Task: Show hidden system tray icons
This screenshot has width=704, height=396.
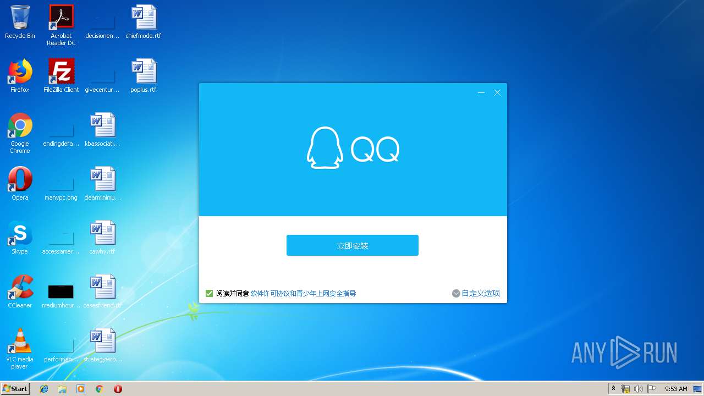Action: pos(613,388)
